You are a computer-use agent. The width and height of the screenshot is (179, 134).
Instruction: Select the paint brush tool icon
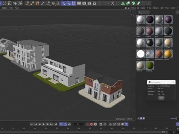point(43,3)
